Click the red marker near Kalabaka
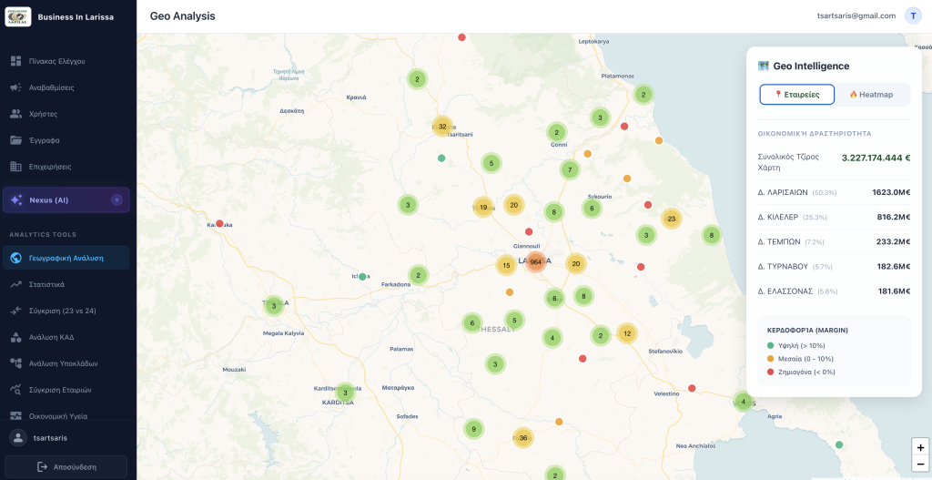Screen dimensions: 932x480 219,224
